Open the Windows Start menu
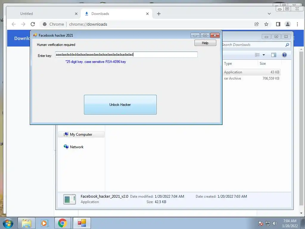The image size is (305, 229). [x=8, y=223]
